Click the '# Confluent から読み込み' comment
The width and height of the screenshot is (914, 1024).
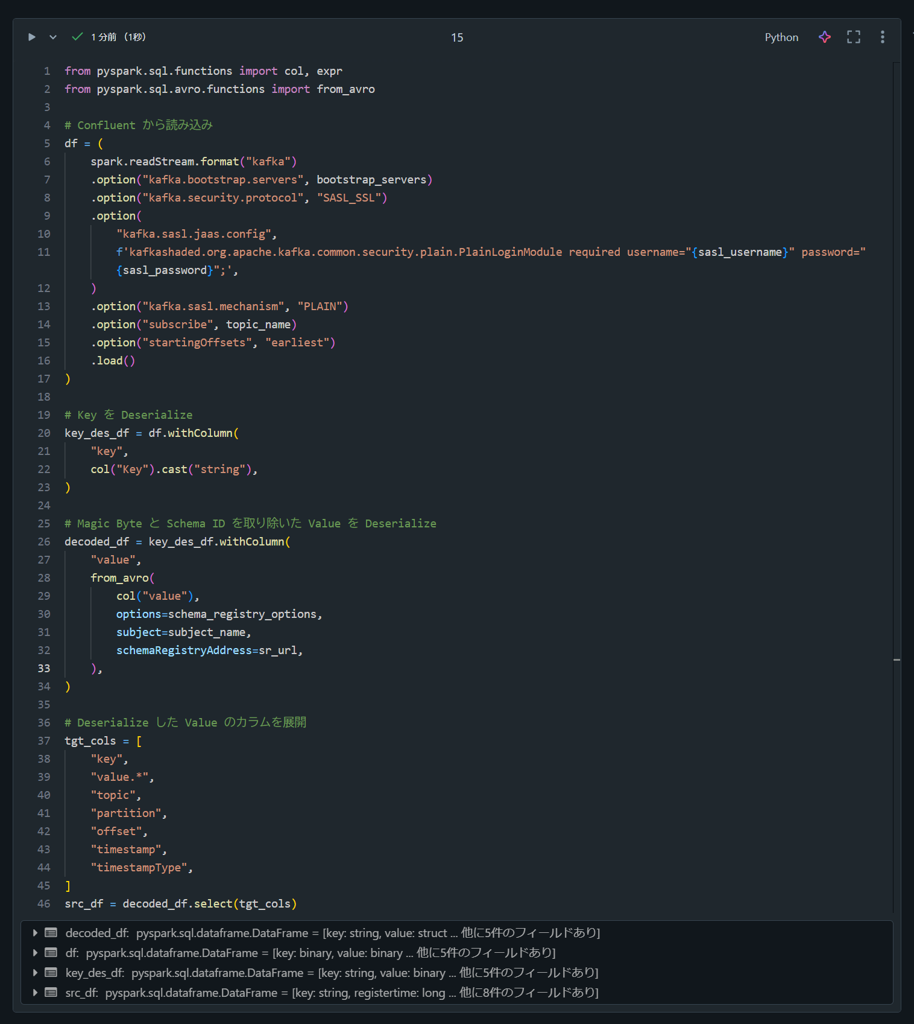point(139,126)
